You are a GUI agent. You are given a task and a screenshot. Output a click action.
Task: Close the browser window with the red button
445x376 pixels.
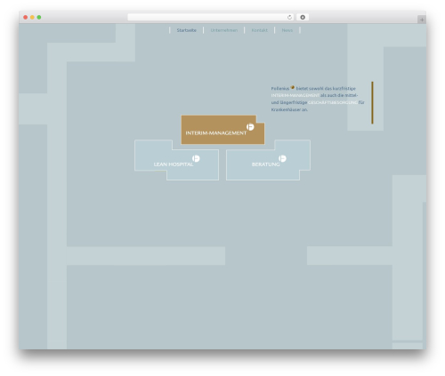26,18
